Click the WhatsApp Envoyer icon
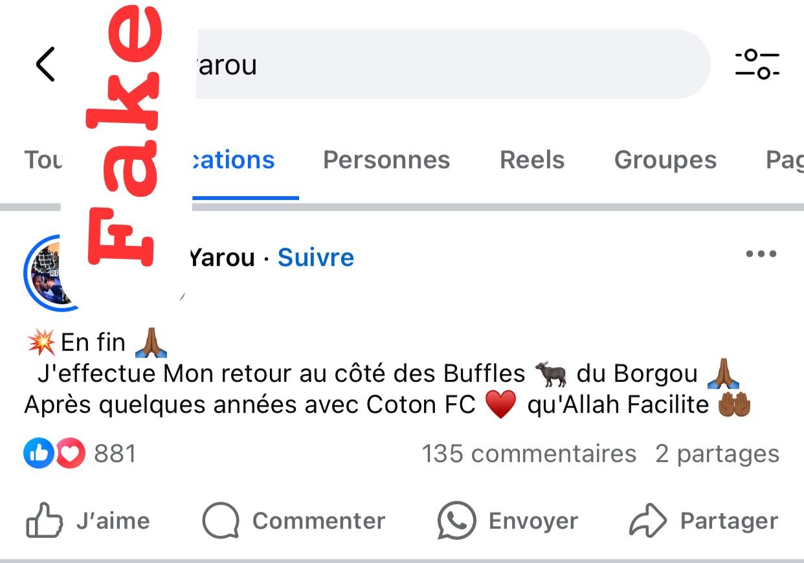 [x=456, y=521]
